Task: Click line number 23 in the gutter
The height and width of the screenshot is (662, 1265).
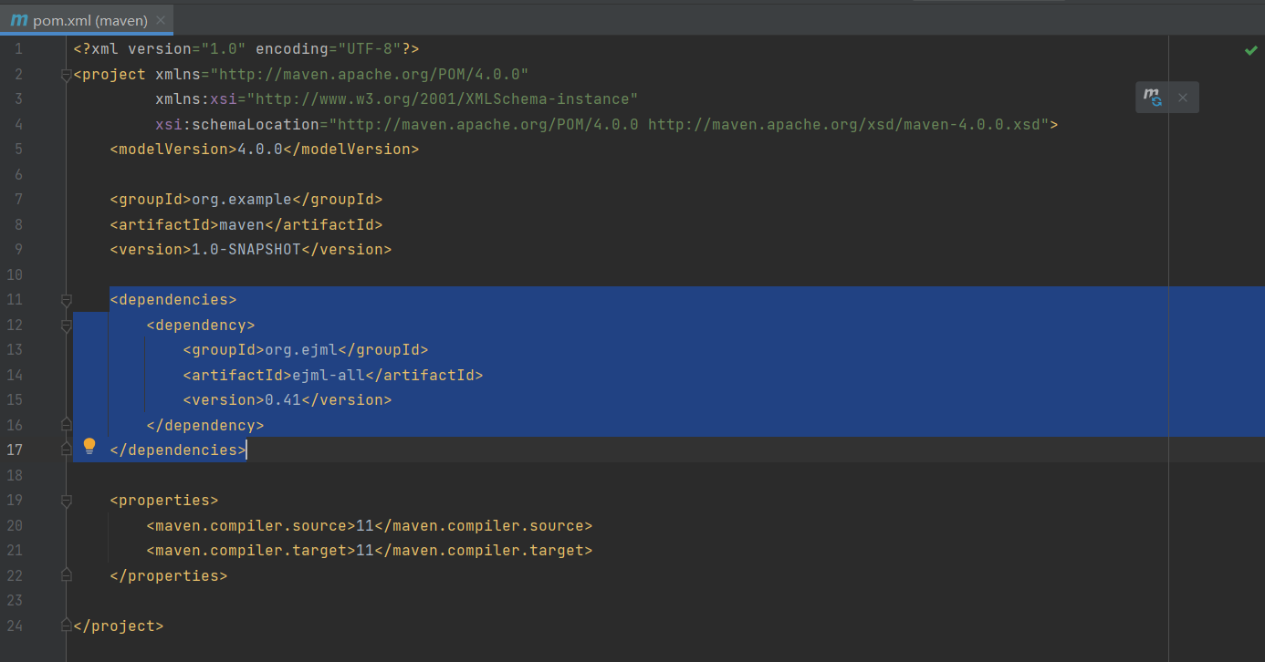Action: [x=15, y=600]
